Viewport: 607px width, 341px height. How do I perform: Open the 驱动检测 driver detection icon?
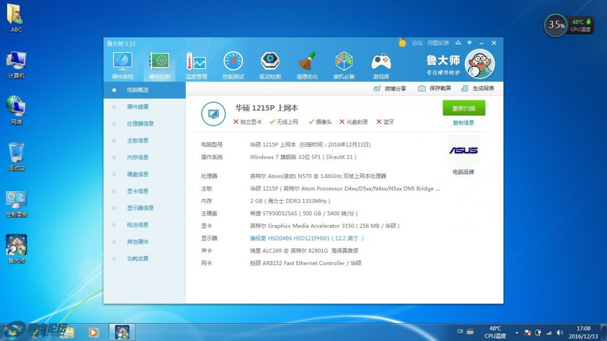tap(270, 66)
